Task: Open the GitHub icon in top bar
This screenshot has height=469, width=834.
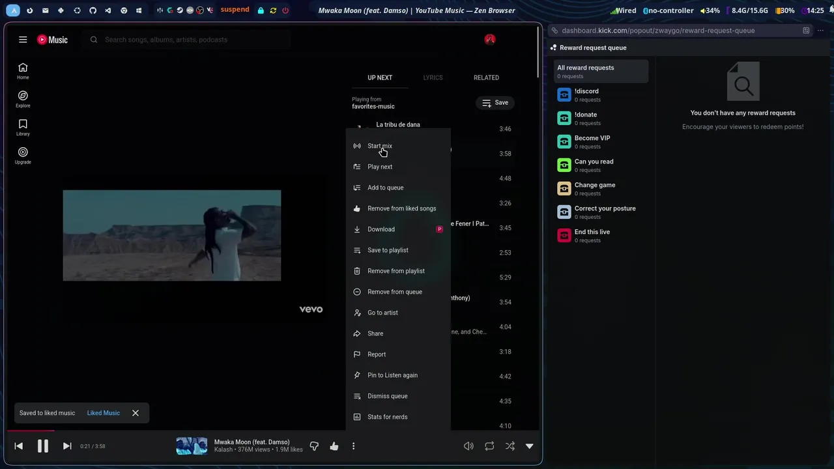Action: coord(93,10)
